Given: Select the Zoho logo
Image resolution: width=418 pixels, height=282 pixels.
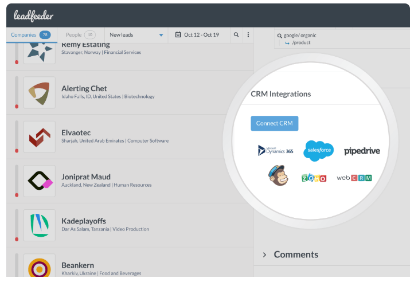Looking at the screenshot, I should (x=314, y=178).
